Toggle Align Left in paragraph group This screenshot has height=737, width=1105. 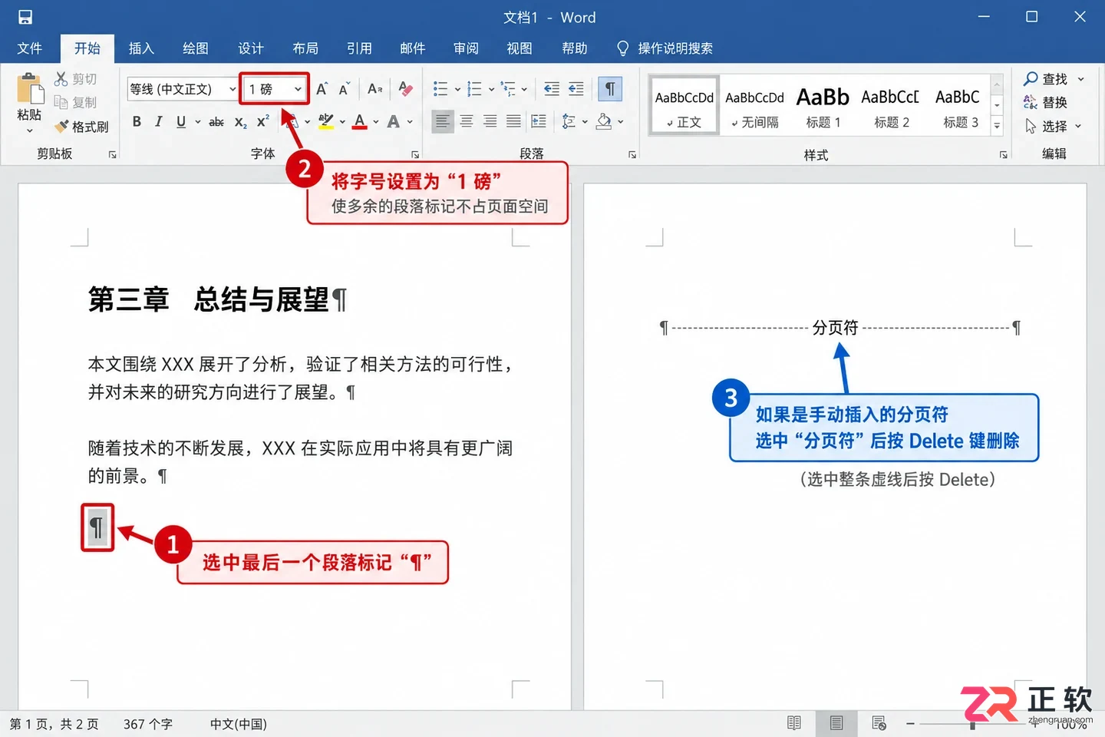[443, 121]
